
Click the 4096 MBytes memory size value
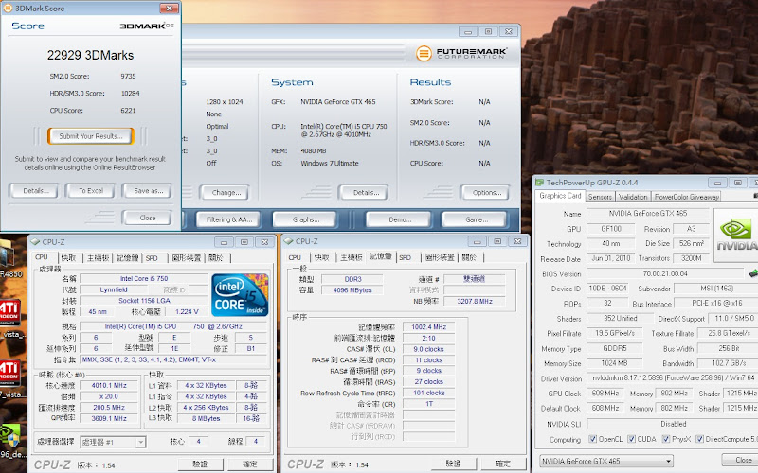click(352, 290)
